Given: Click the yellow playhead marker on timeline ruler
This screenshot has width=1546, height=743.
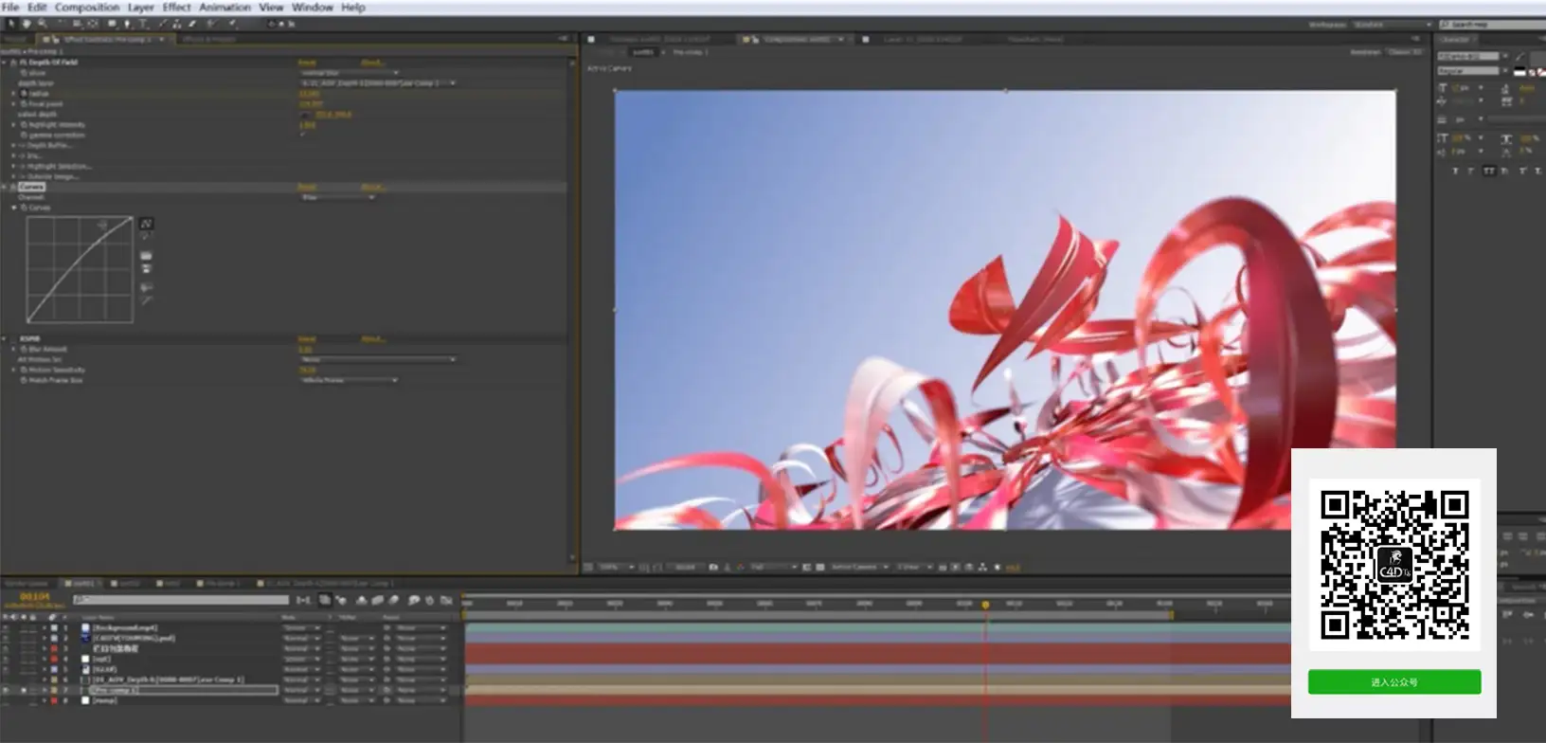Looking at the screenshot, I should [x=985, y=604].
